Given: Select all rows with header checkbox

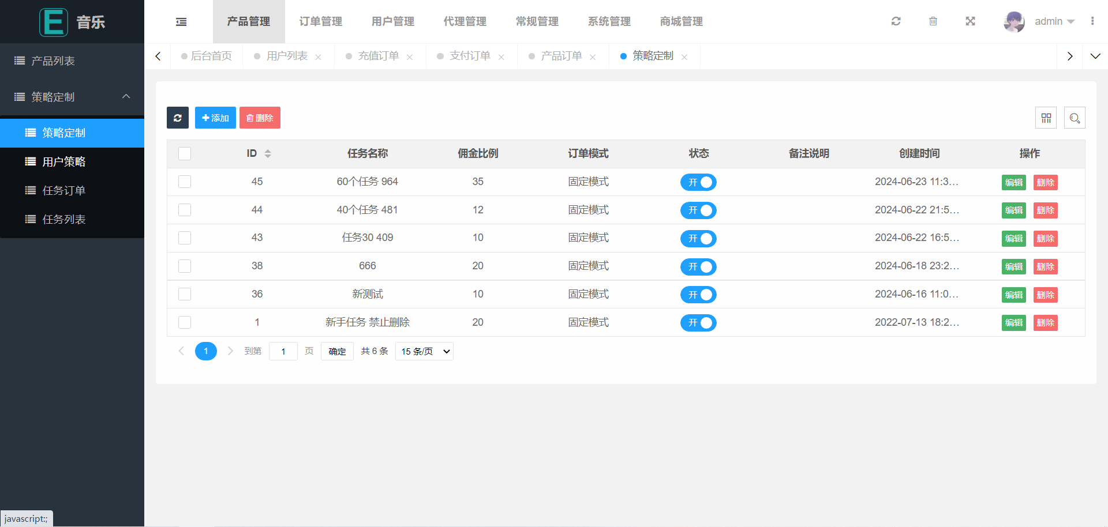Looking at the screenshot, I should point(185,153).
